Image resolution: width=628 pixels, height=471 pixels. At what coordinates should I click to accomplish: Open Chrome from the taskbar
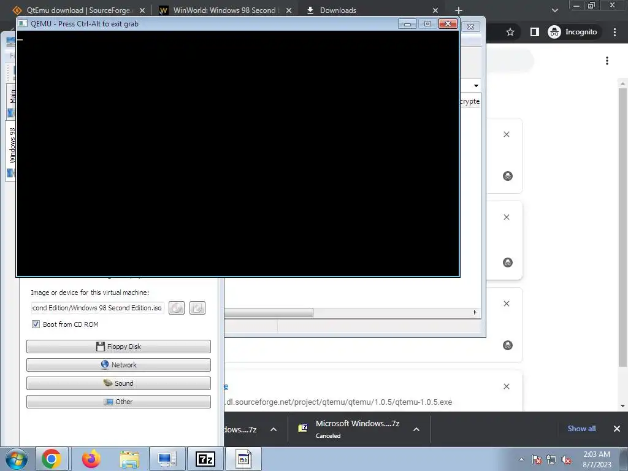[x=52, y=459]
